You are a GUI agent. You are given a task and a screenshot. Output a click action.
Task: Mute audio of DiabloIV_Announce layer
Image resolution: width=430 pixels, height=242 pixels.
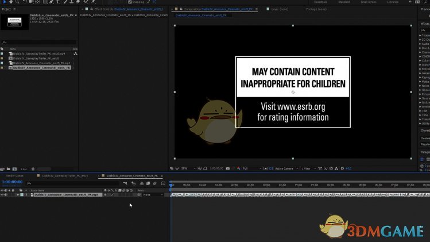6,195
